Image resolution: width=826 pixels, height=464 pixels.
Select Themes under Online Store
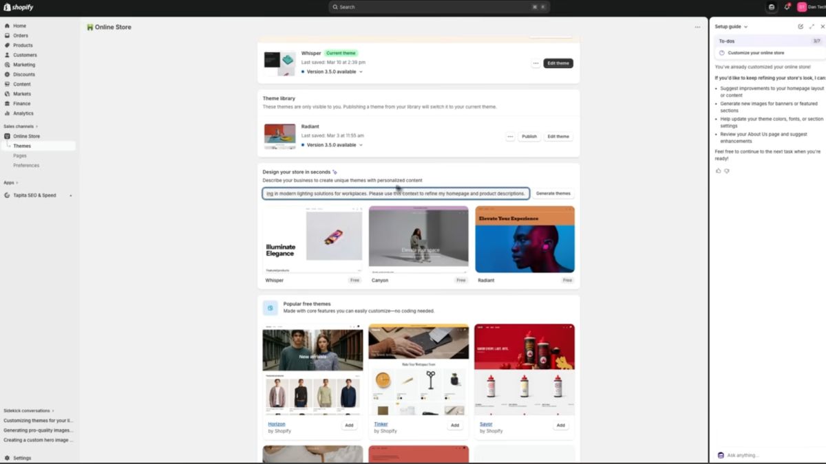pyautogui.click(x=22, y=146)
